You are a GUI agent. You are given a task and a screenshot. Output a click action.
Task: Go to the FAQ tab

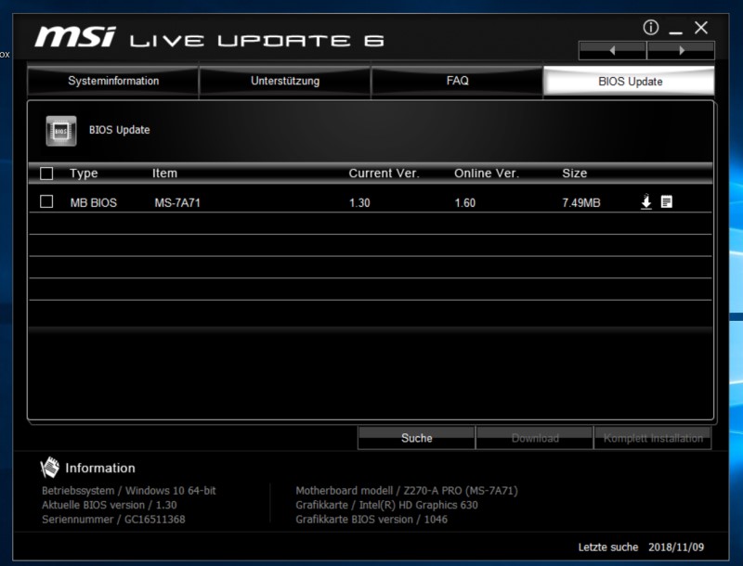tap(457, 81)
